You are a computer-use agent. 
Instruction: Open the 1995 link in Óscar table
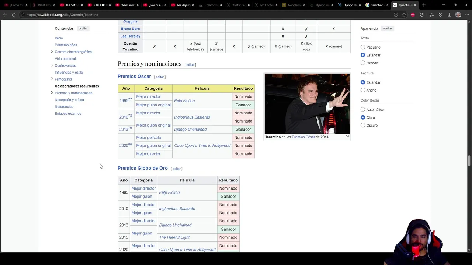[124, 100]
